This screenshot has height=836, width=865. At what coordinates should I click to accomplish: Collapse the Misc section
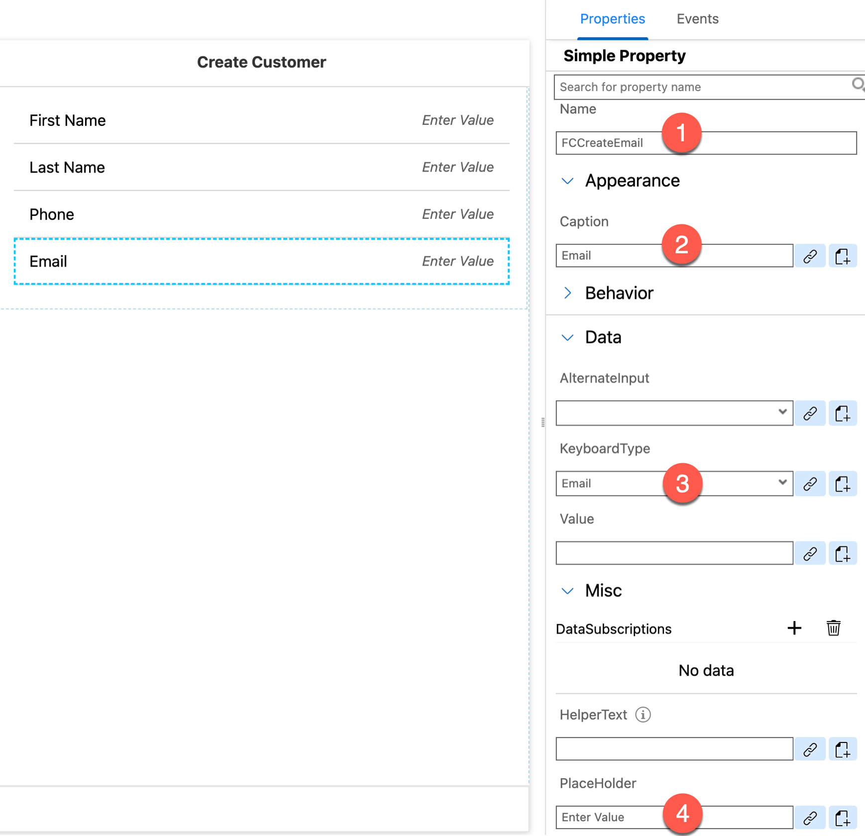[x=567, y=591]
